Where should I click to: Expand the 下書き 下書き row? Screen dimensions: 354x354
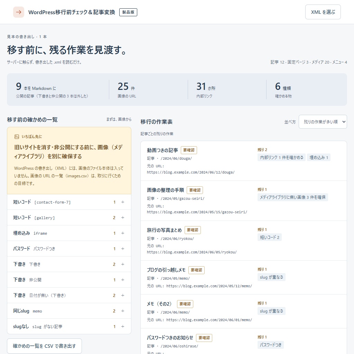tap(69, 264)
